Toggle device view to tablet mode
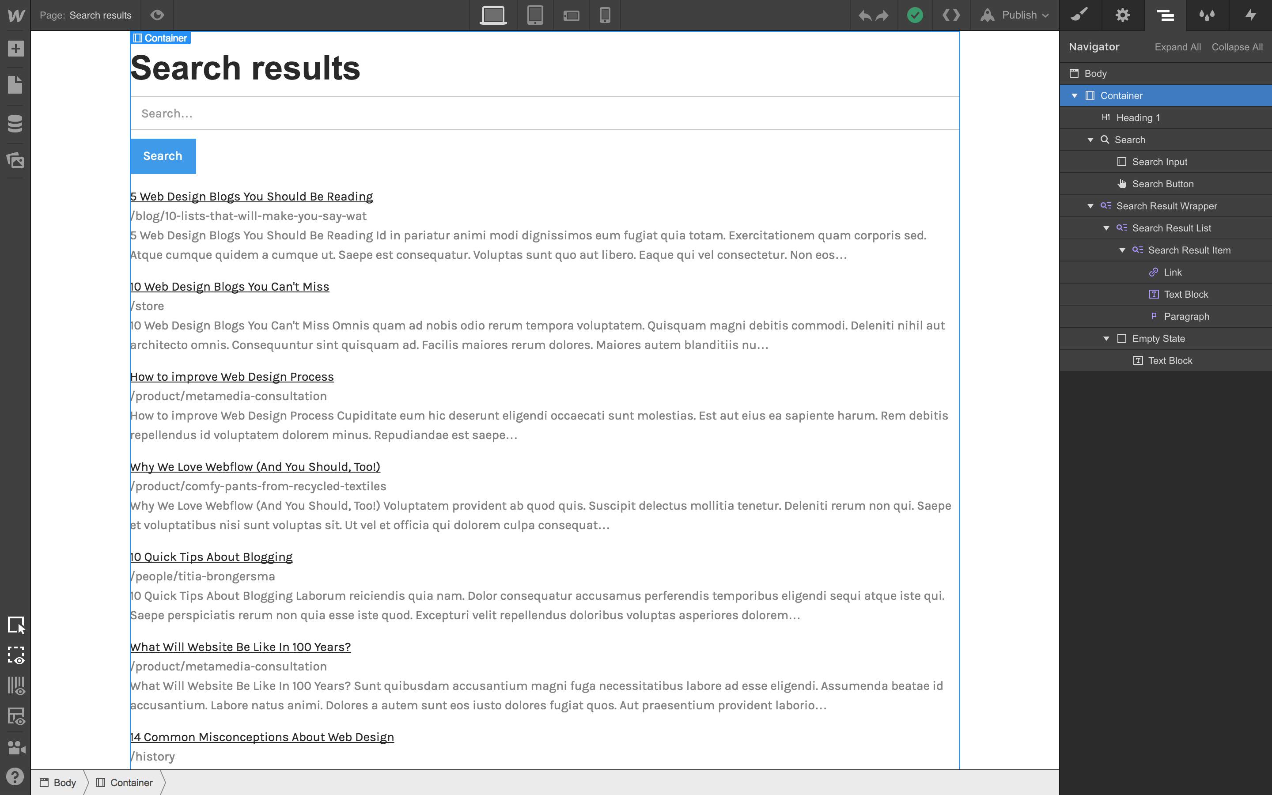1272x795 pixels. pyautogui.click(x=535, y=15)
